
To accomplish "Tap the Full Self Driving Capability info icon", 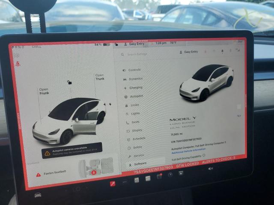I will [x=204, y=155].
